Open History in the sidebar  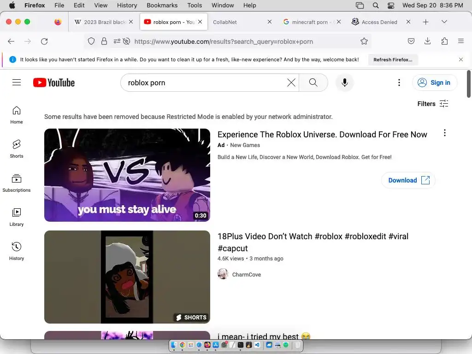click(x=17, y=251)
